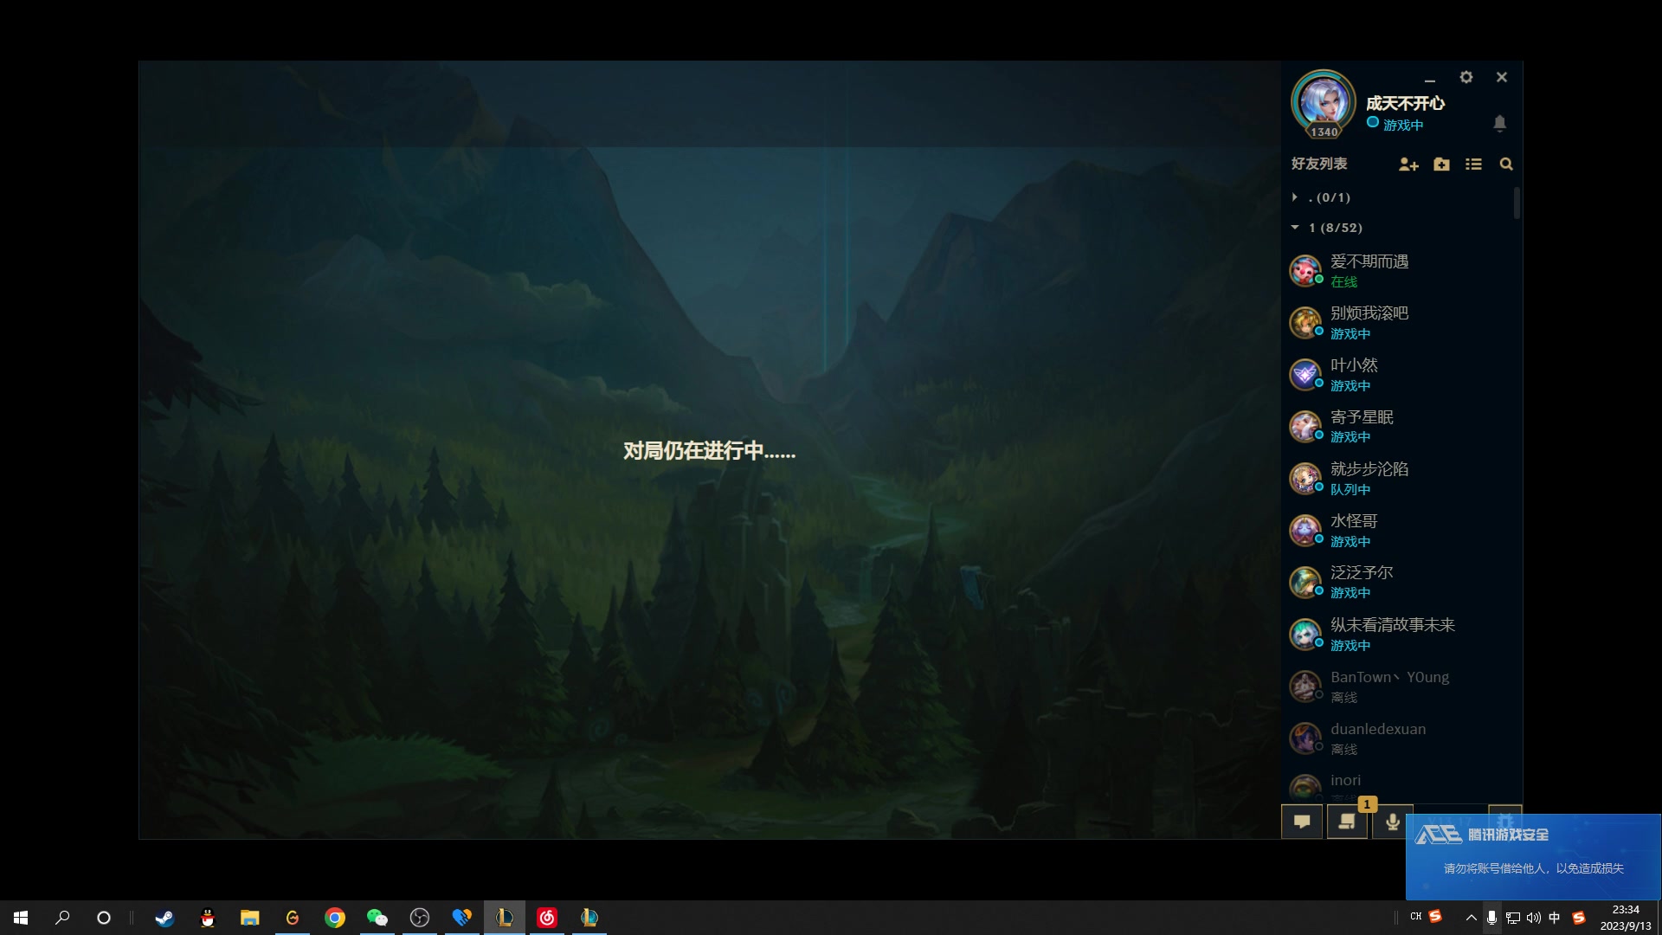
Task: Open the friend list view options icon
Action: 1473,164
